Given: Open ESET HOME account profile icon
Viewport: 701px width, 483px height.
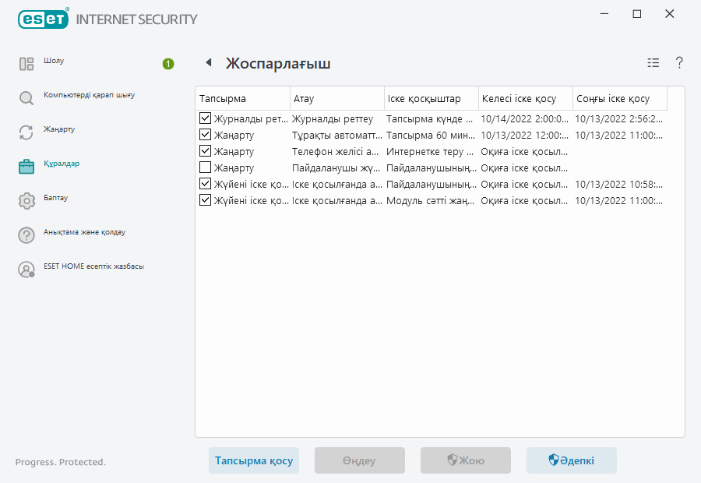Looking at the screenshot, I should [x=26, y=267].
